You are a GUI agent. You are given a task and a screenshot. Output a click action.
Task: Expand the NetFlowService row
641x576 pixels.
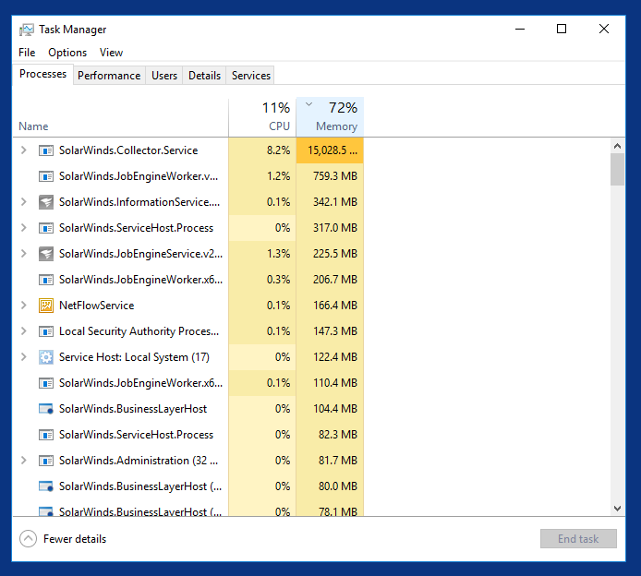[24, 306]
